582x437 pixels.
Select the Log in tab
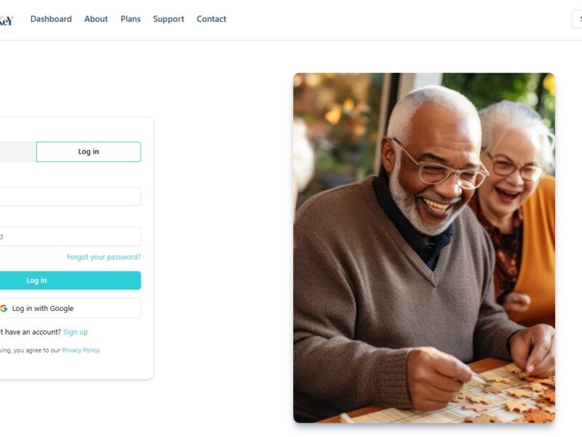89,151
